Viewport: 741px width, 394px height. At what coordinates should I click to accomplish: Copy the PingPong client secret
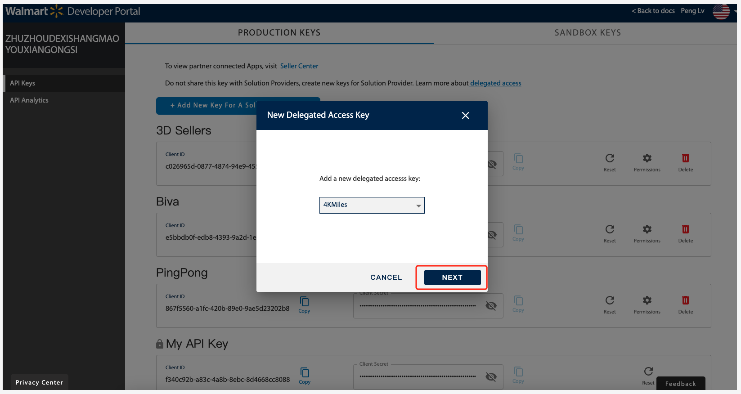(518, 304)
